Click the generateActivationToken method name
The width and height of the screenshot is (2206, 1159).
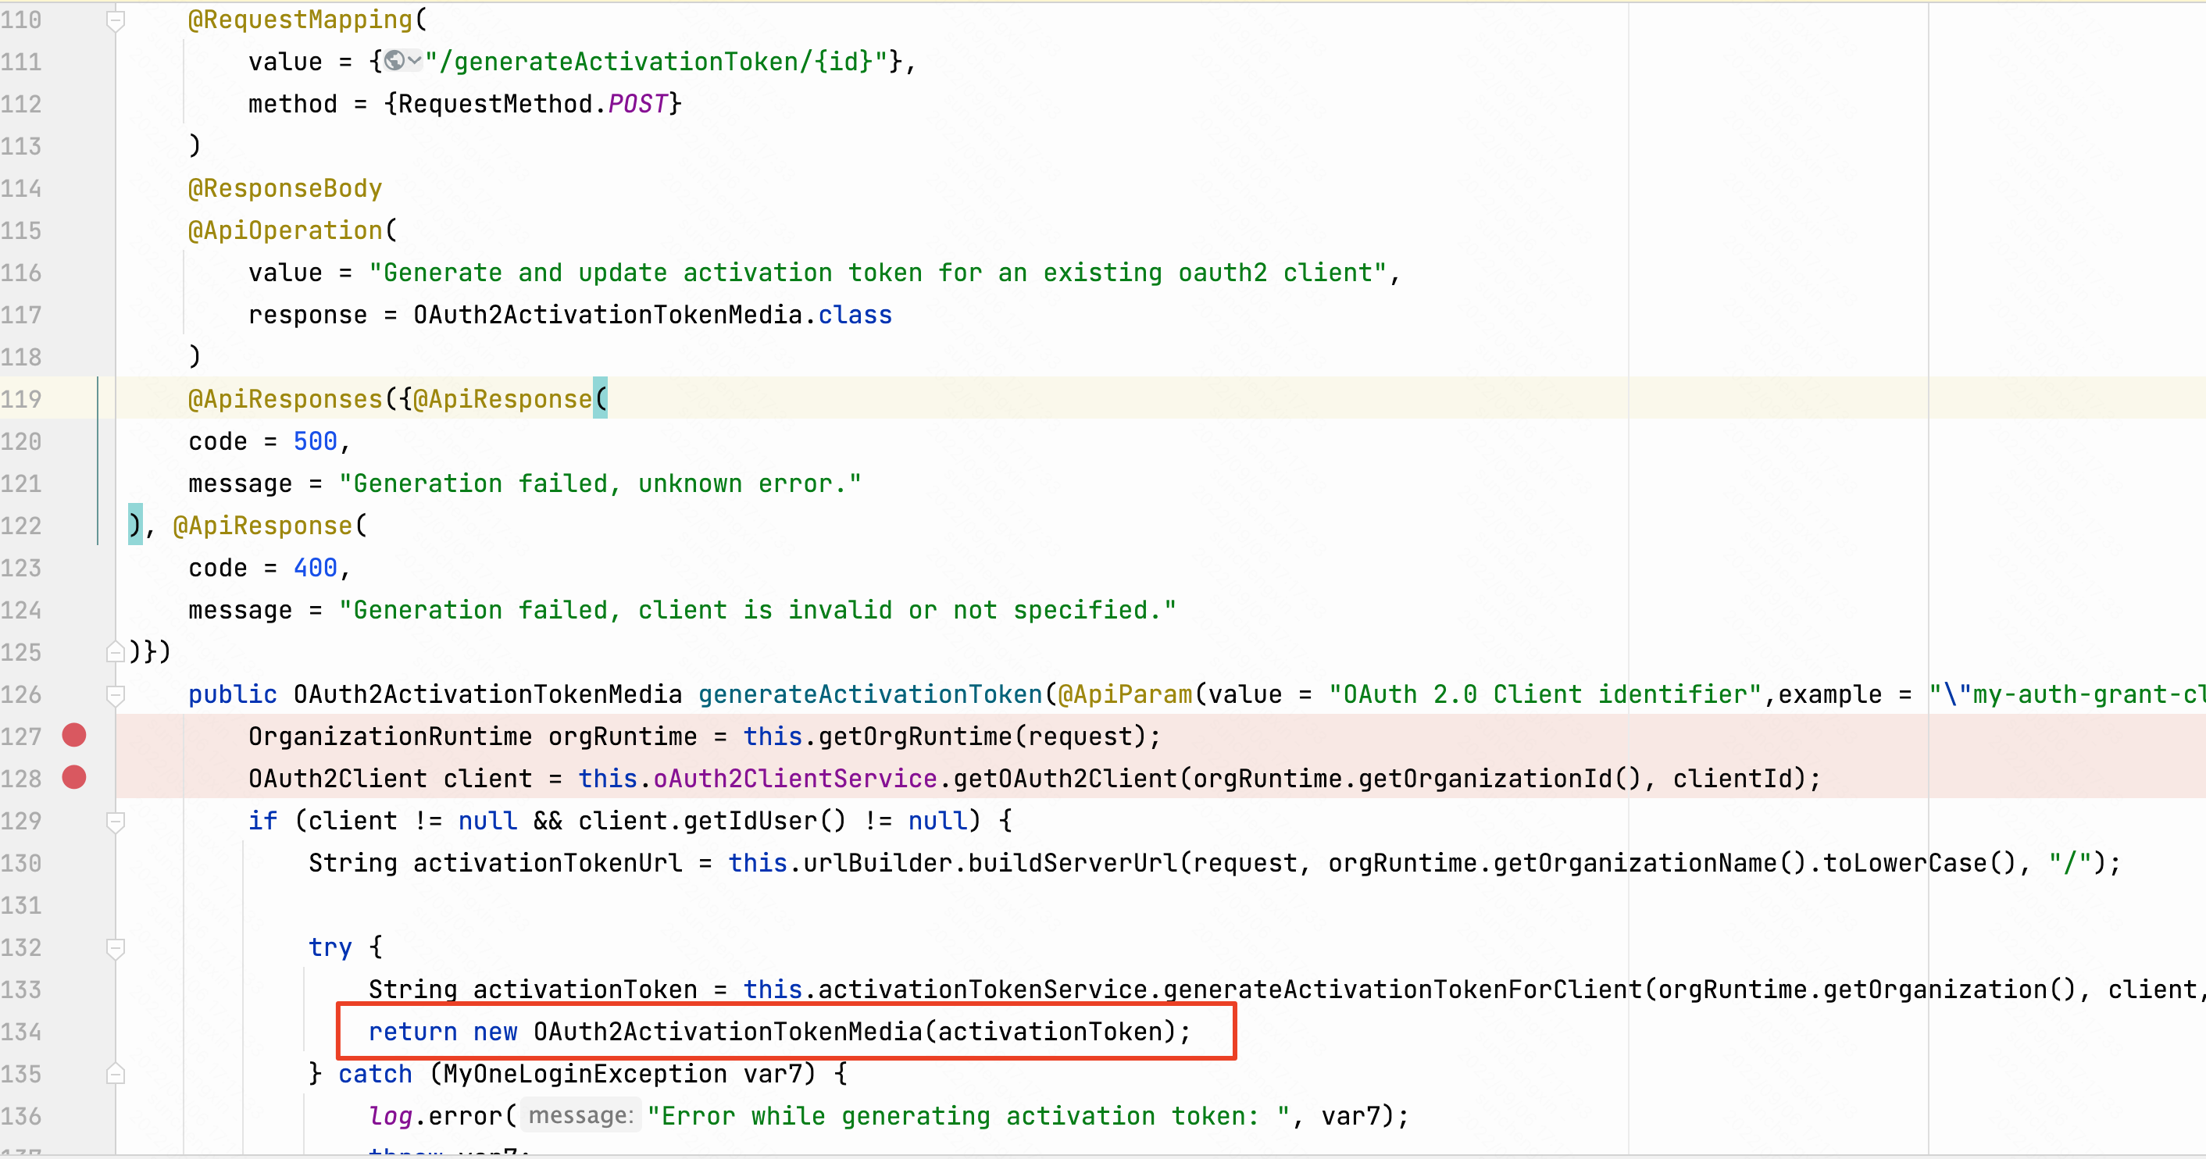coord(870,694)
